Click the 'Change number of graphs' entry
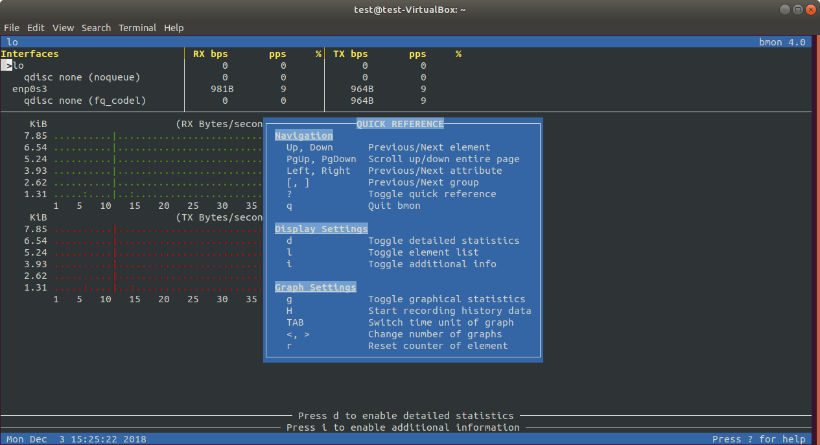The image size is (820, 445). coord(435,334)
